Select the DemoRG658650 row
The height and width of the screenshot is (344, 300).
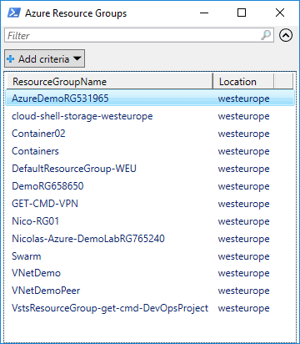click(x=150, y=186)
